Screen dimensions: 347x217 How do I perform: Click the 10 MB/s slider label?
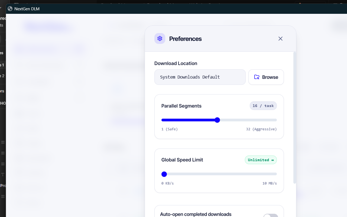click(x=270, y=183)
